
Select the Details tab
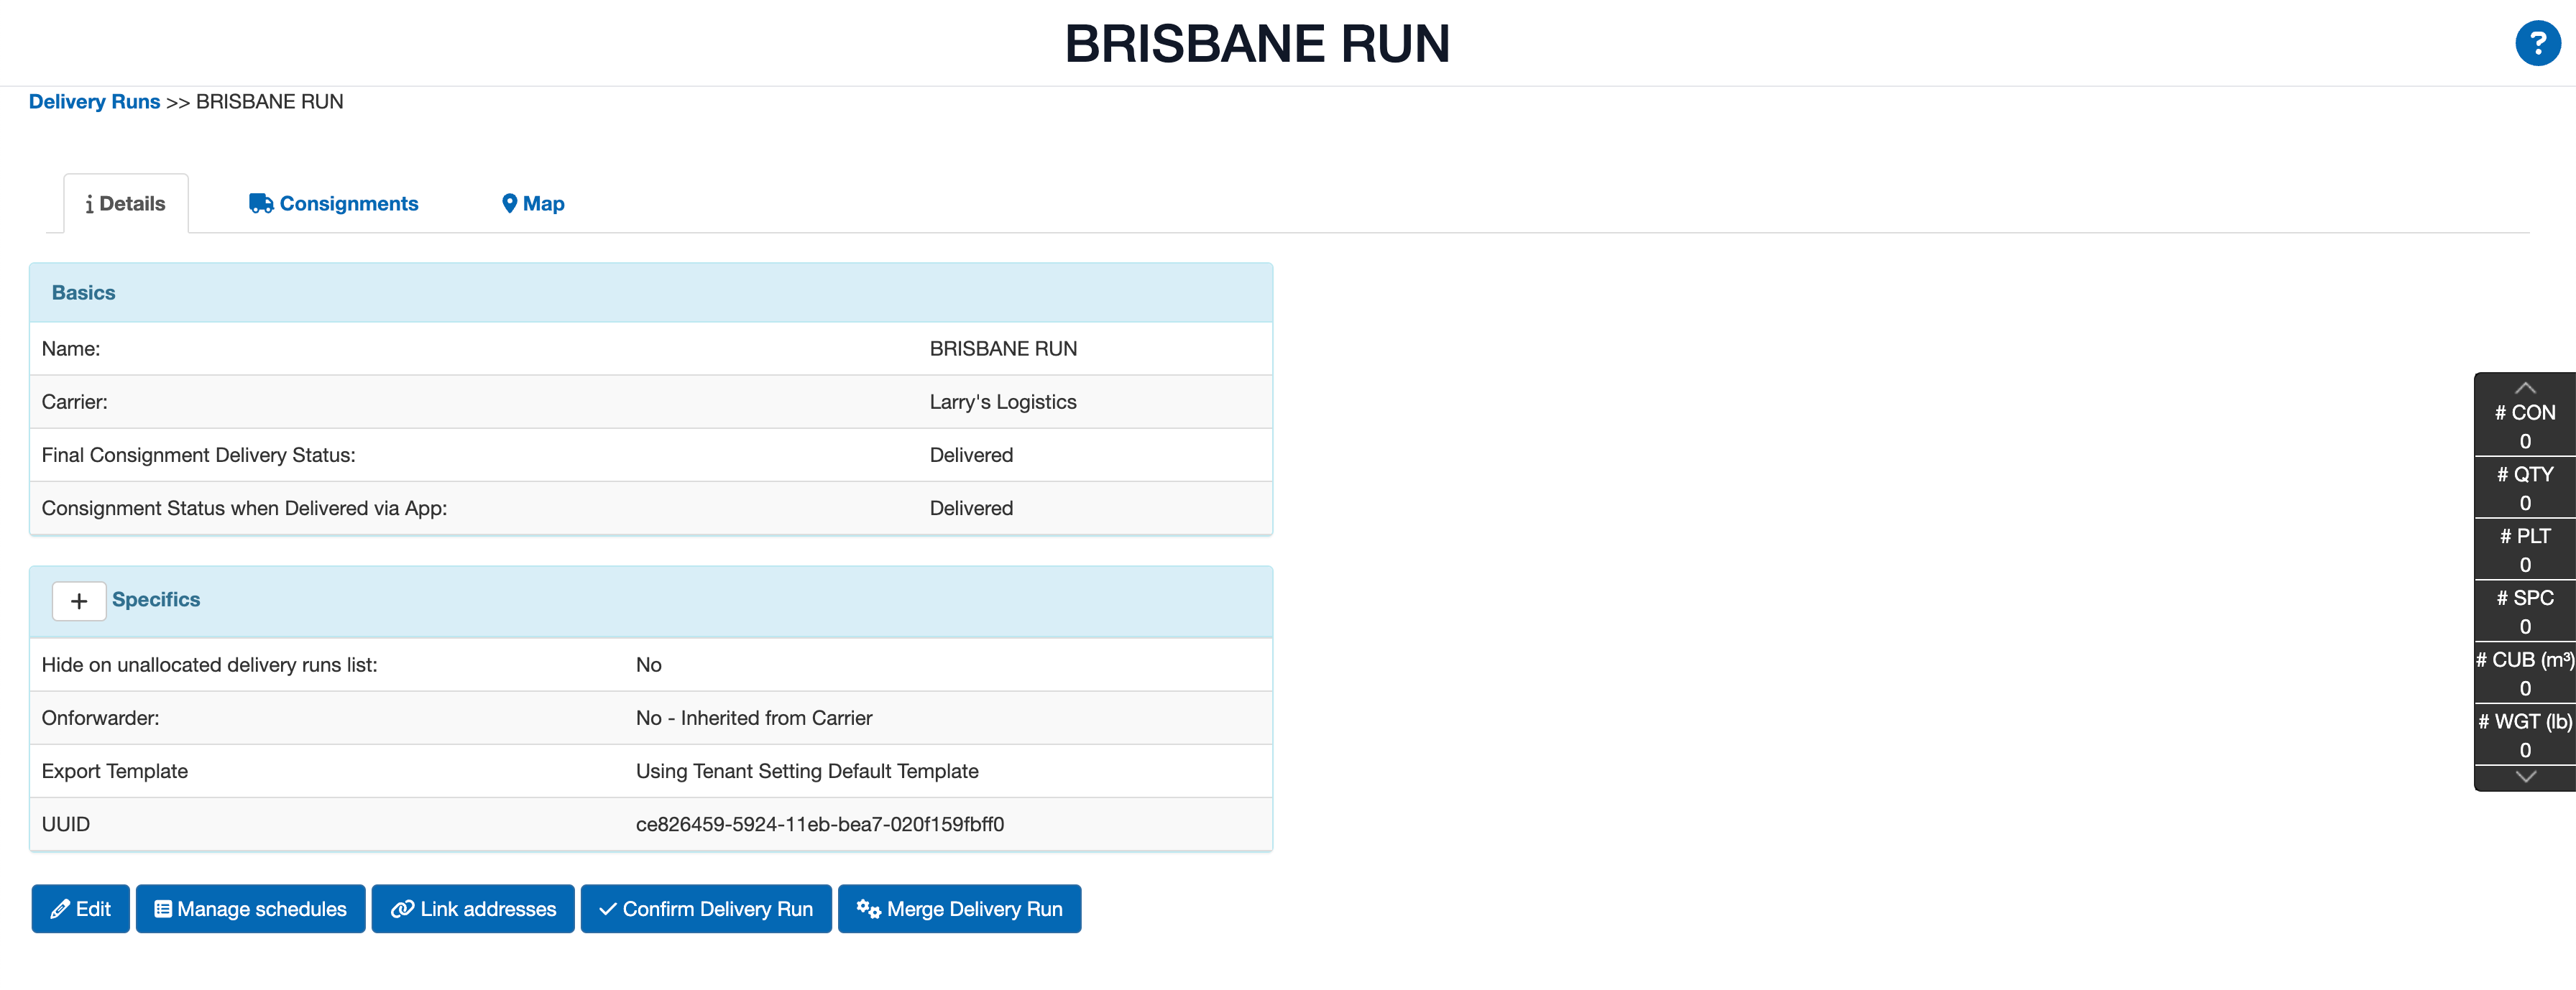125,203
